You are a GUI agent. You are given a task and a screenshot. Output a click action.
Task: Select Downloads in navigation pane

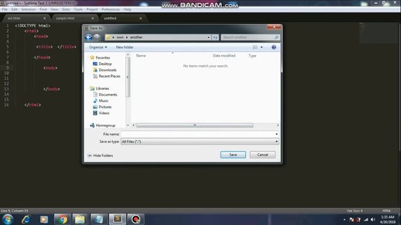point(107,70)
